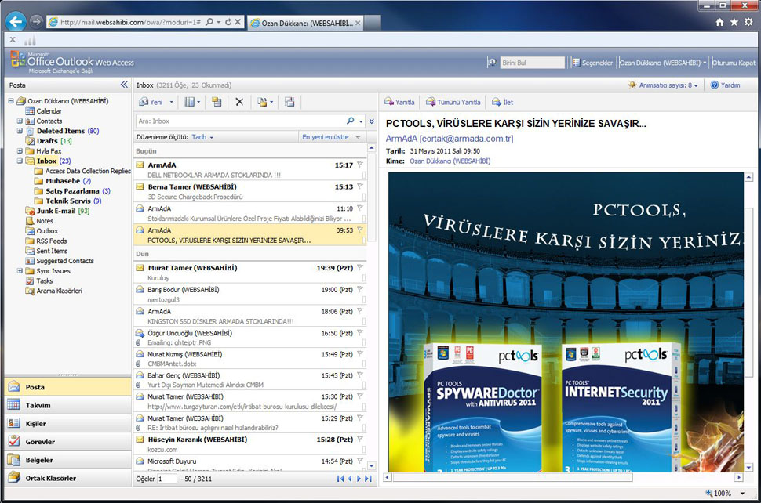Open the address book icon beside Birini Bul

[492, 63]
